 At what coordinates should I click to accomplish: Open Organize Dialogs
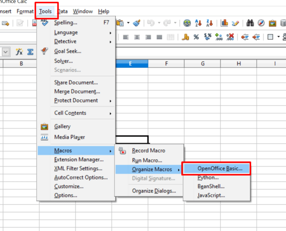pos(149,191)
